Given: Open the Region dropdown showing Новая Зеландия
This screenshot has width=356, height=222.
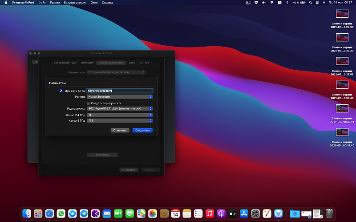Looking at the screenshot, I should (x=120, y=96).
